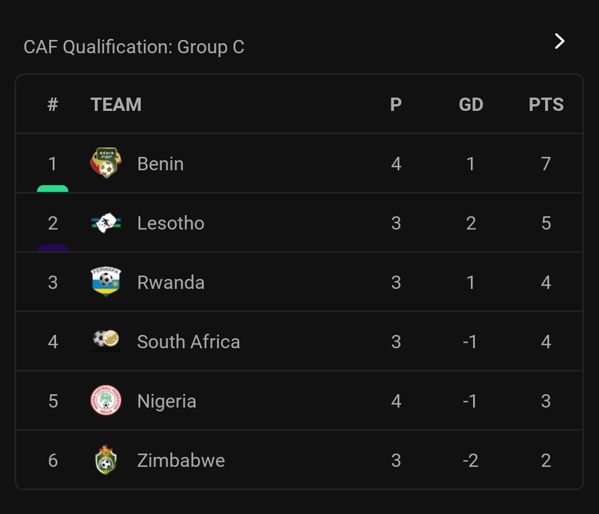Click the TEAM column header
The image size is (599, 514).
click(116, 105)
